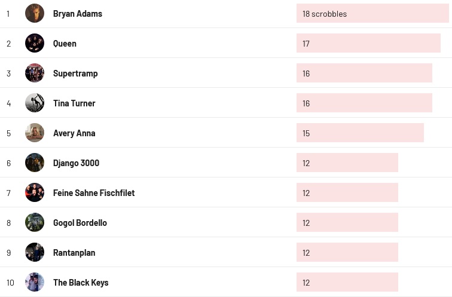Viewport: 452px width, 297px height.
Task: Click Avery Anna avatar thumbnail
Action: pyautogui.click(x=35, y=133)
